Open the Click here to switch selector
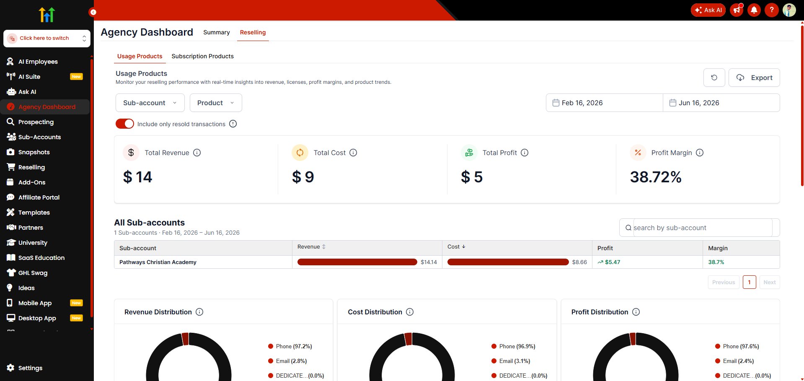Screen dimensions: 804x381 tap(47, 38)
